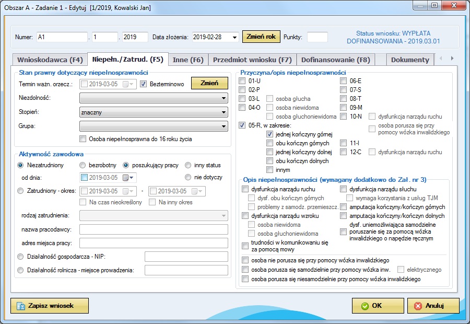The image size is (470, 324).
Task: Tick 'amputacja kończyny/kończyn górnych'
Action: coord(344,207)
